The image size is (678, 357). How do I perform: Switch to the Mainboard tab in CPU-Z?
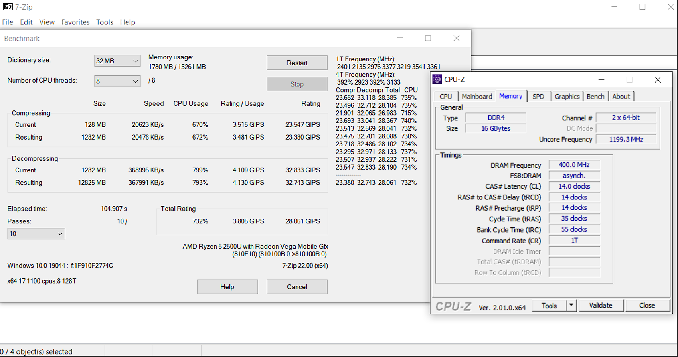click(477, 97)
